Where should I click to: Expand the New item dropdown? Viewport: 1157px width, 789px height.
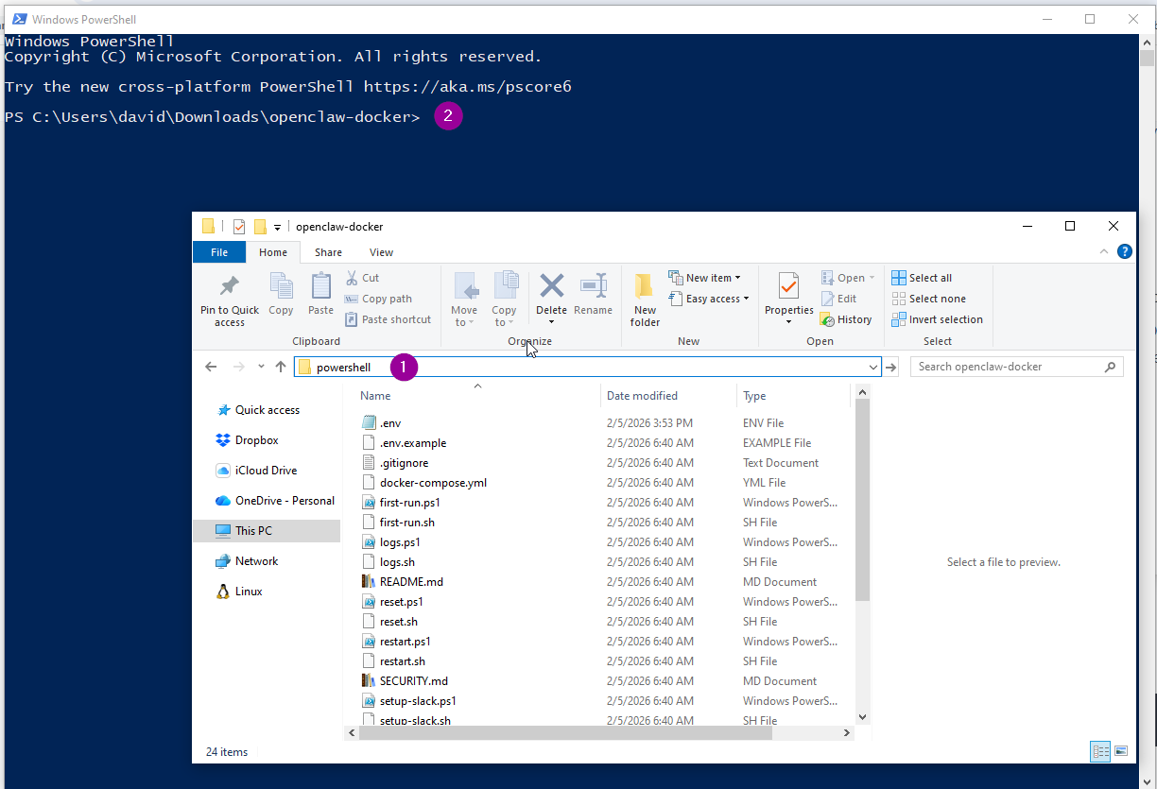(x=706, y=277)
